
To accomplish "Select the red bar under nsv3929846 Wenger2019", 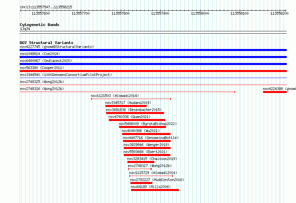I will coord(147,148).
